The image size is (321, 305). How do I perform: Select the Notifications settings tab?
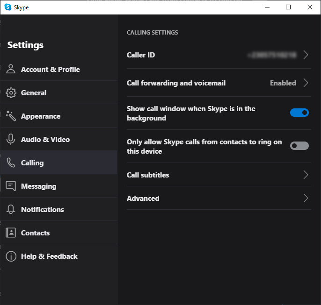coord(59,209)
